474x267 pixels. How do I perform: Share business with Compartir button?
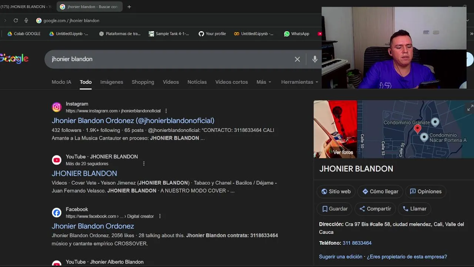tap(375, 209)
